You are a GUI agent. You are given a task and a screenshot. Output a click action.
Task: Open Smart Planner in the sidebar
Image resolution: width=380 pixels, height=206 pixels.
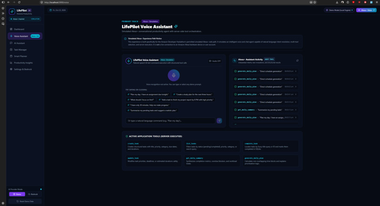[25, 56]
